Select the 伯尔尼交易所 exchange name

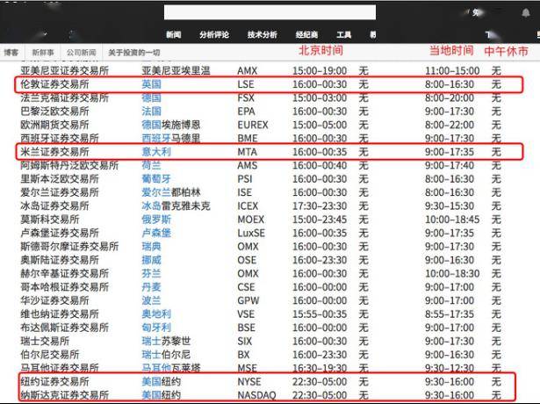pyautogui.click(x=50, y=355)
